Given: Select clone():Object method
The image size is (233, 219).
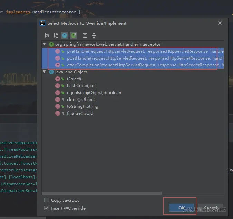Looking at the screenshot, I should [x=133, y=100].
